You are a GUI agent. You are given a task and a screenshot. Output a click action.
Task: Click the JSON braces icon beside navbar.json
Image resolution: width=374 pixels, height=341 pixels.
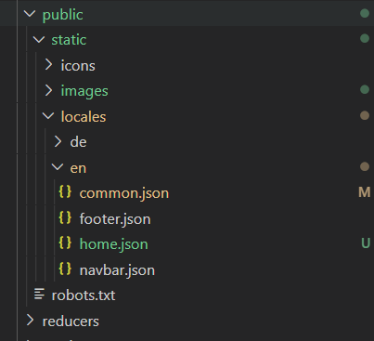[x=65, y=269]
